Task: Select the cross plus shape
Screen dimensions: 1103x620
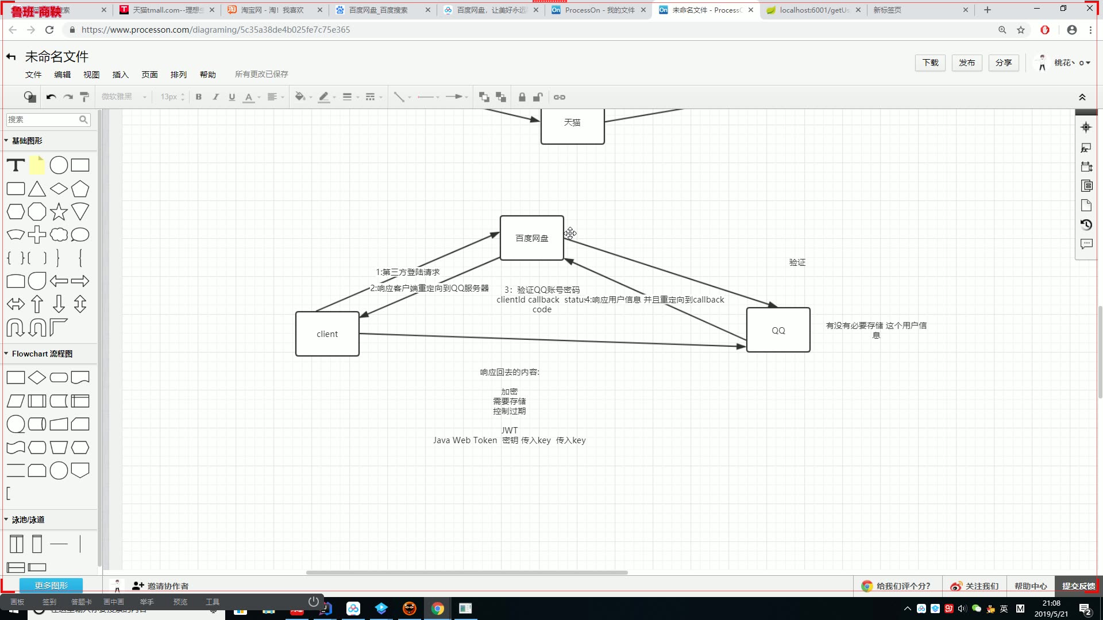Action: coord(37,235)
